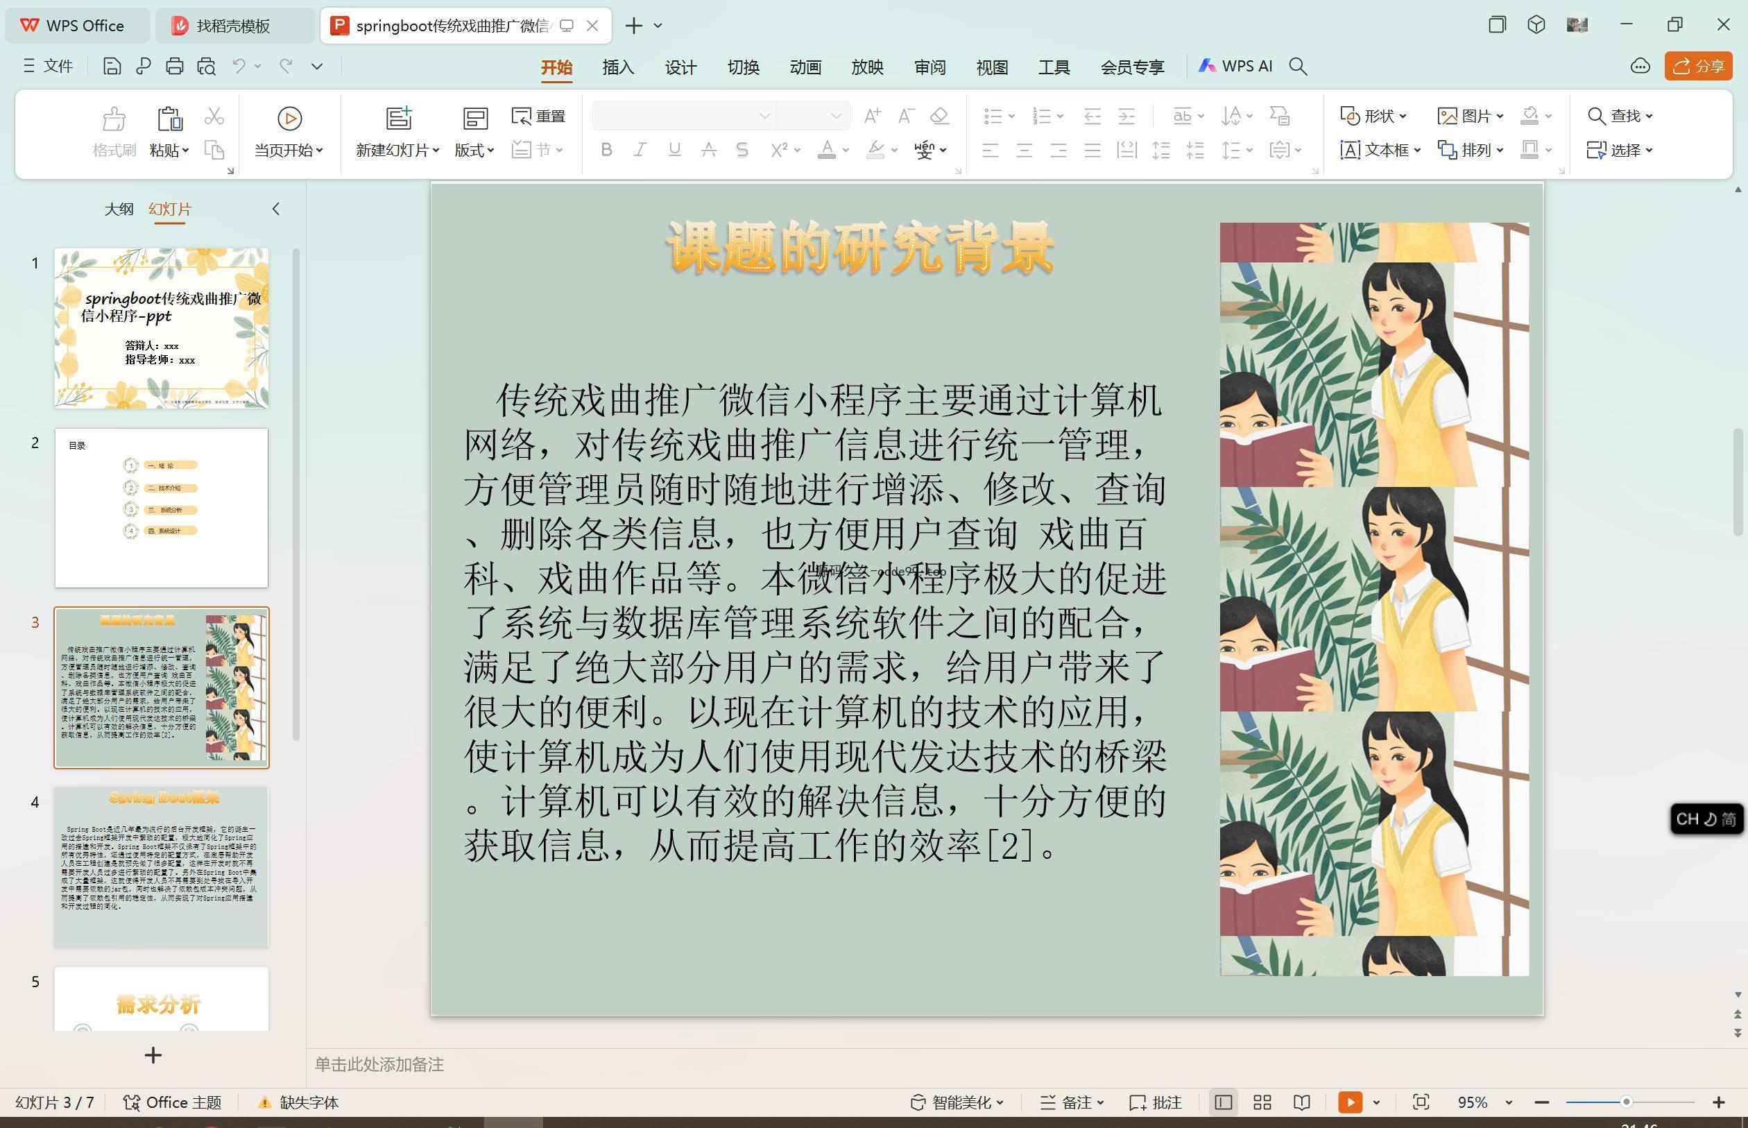The width and height of the screenshot is (1748, 1128).
Task: Open the Arrange (排列) dropdown
Action: coord(1471,150)
